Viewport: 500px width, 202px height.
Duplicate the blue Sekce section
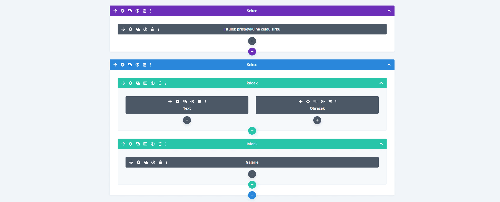[x=130, y=65]
